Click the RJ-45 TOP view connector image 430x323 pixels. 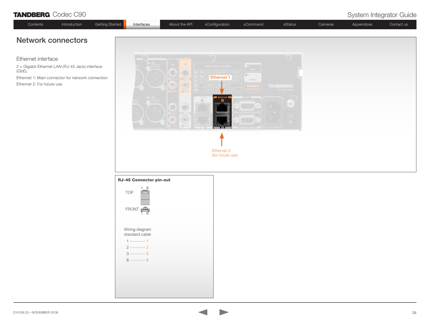click(145, 197)
